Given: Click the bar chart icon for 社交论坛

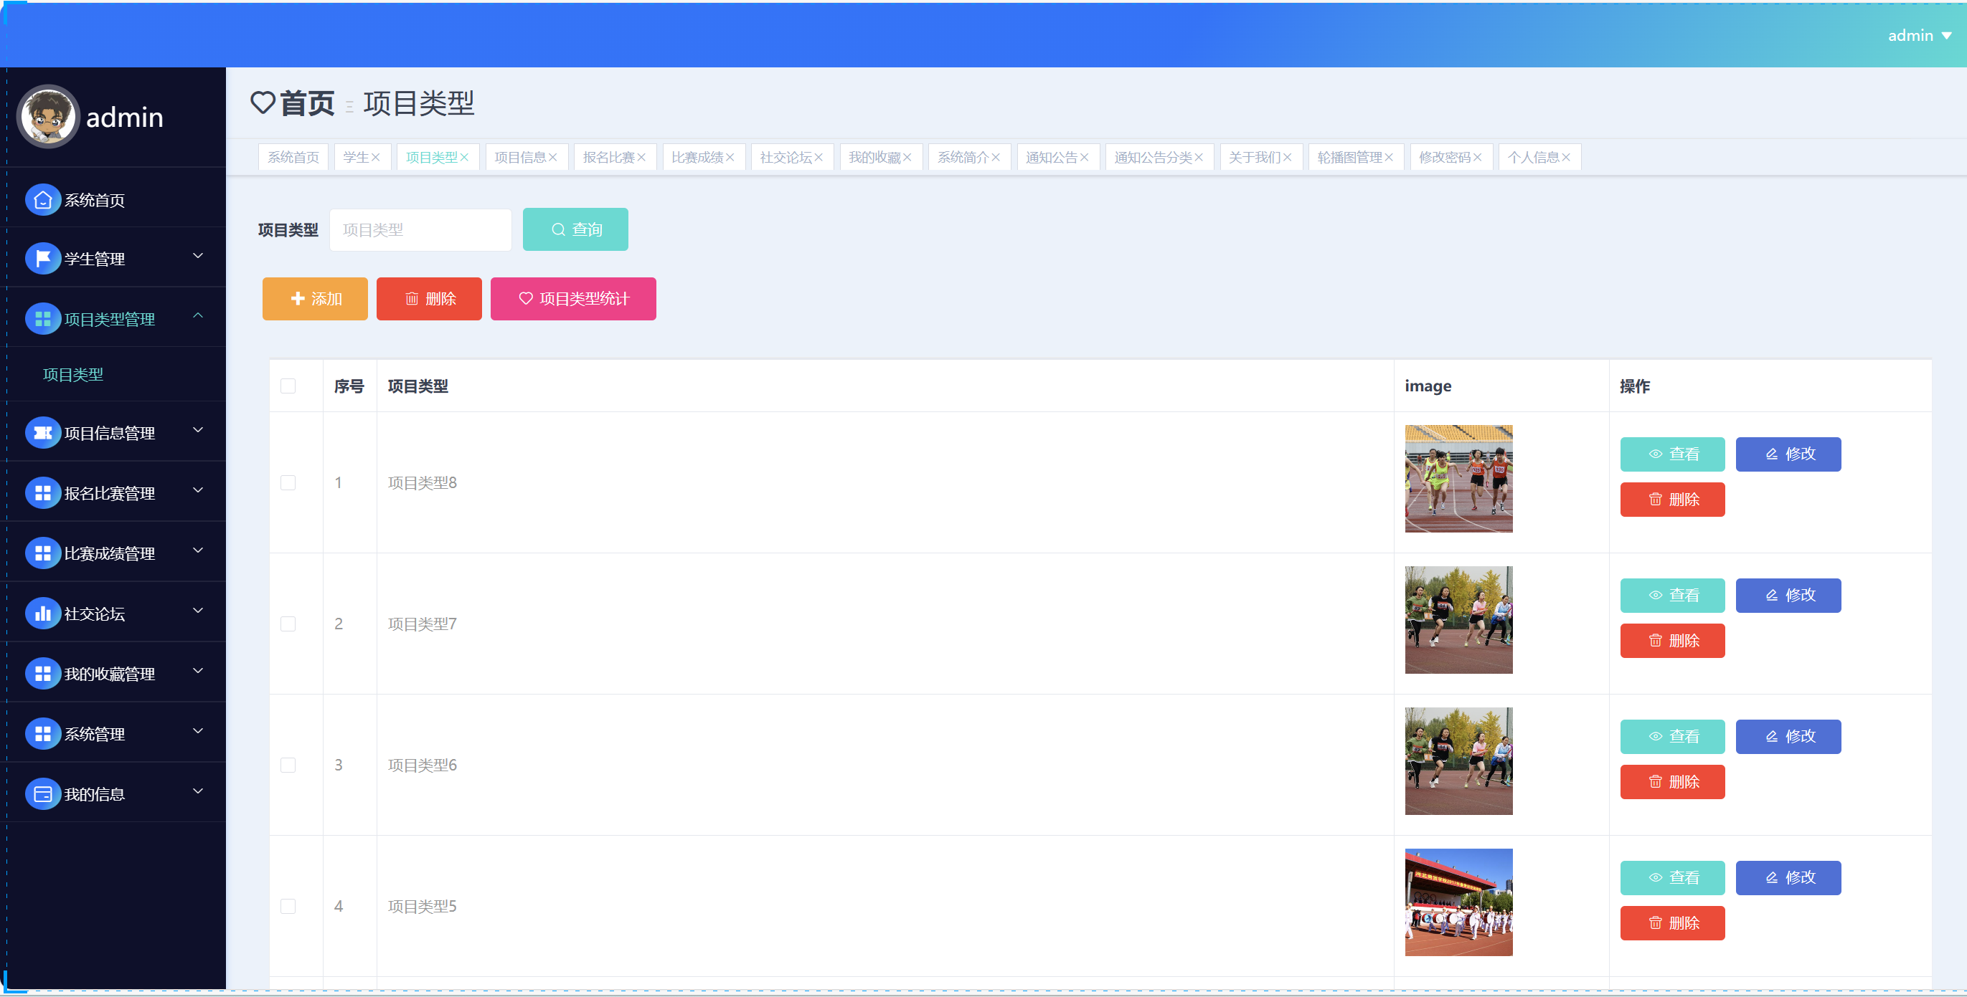Looking at the screenshot, I should [43, 614].
